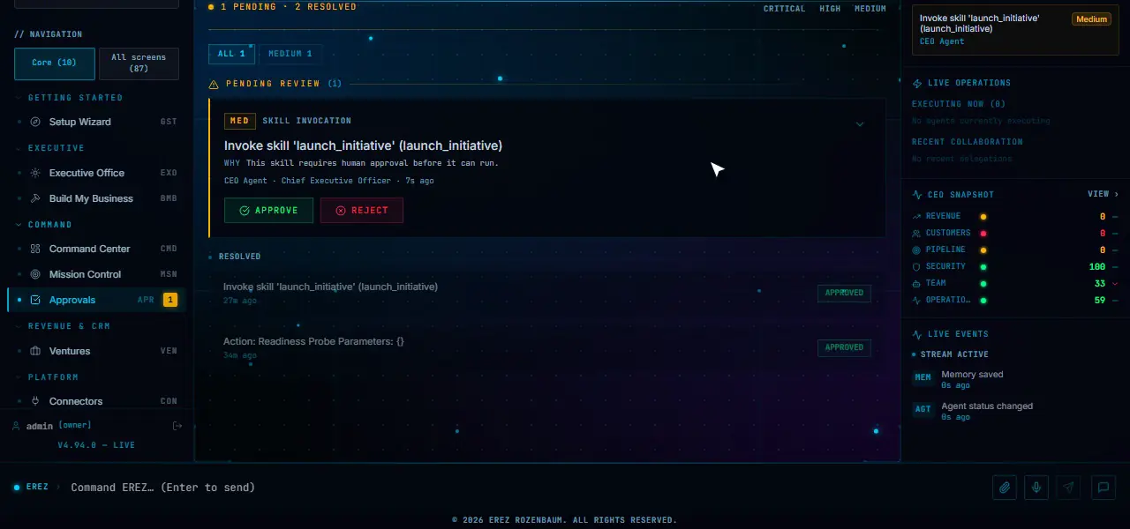Image resolution: width=1130 pixels, height=529 pixels.
Task: Click the Executive Office sun icon
Action: click(x=35, y=173)
